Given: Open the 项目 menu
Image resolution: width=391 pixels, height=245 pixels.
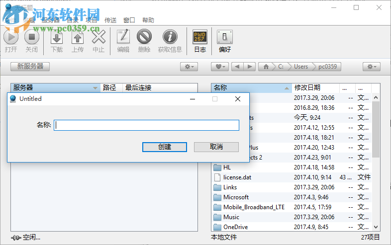Looking at the screenshot, I should [x=91, y=20].
